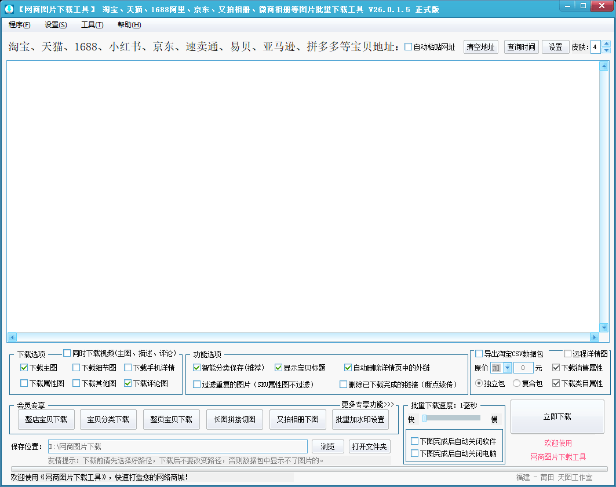Image resolution: width=616 pixels, height=487 pixels.
Task: Toggle 自动删除详情页中的外链 checkbox
Action: pos(348,368)
